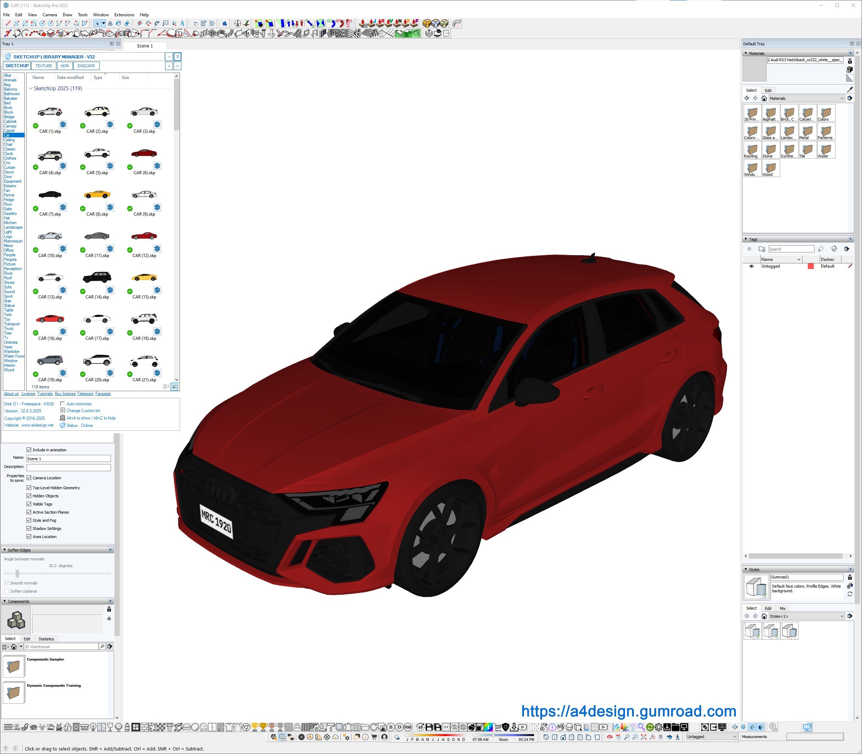Collapse the SketchUp 2025 (119) group

pos(30,88)
